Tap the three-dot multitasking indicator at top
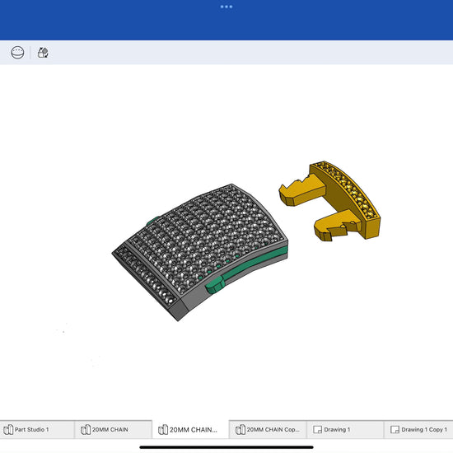This screenshot has width=453, height=453. pyautogui.click(x=226, y=7)
